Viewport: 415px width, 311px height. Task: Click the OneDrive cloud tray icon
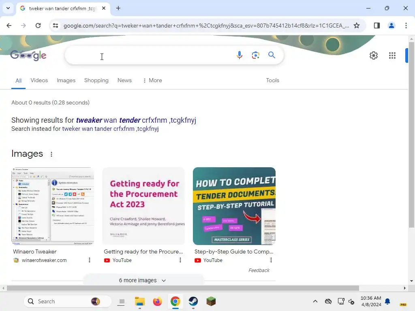coord(328,301)
